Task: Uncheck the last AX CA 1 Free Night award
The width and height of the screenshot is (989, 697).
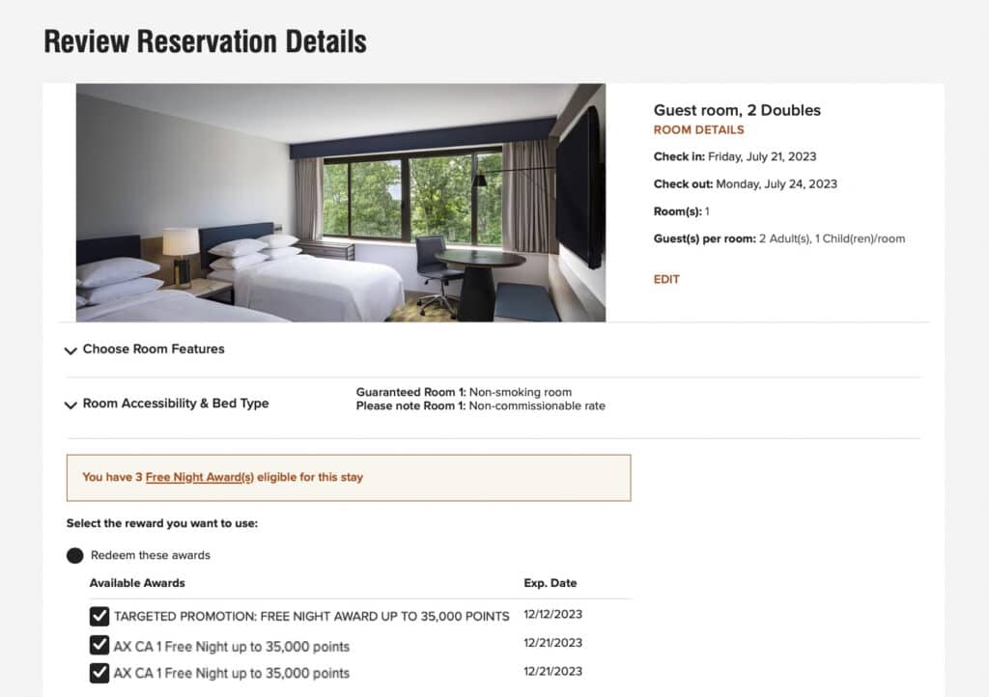Action: (99, 673)
